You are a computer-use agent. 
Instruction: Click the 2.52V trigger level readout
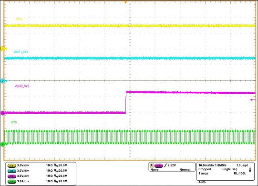click(172, 165)
